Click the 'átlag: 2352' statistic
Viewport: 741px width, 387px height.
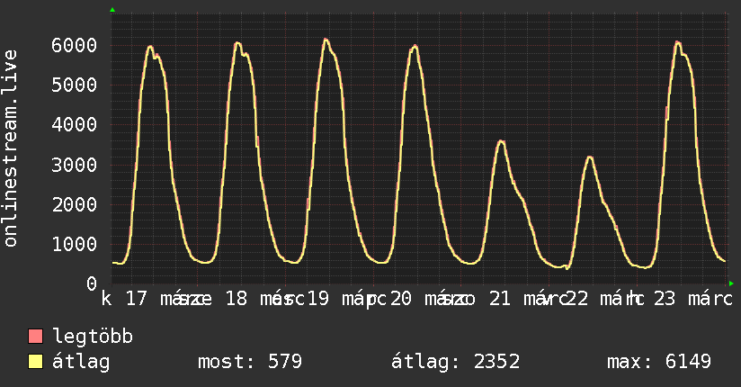pyautogui.click(x=456, y=362)
